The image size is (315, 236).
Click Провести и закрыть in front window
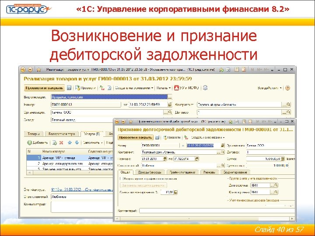point(135,138)
